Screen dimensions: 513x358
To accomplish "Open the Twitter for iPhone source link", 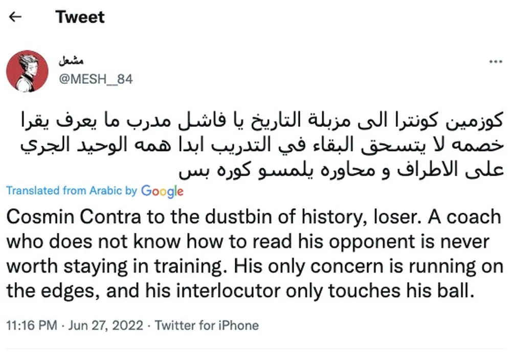I will (x=207, y=325).
